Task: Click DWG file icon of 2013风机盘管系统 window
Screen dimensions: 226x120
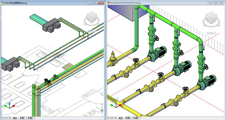Action: (3, 3)
